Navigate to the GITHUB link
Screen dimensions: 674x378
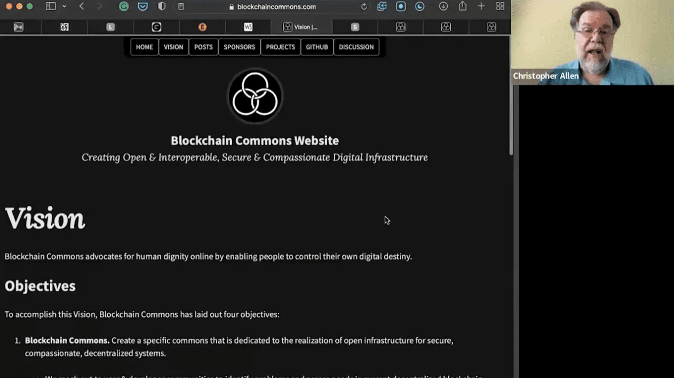click(x=316, y=47)
